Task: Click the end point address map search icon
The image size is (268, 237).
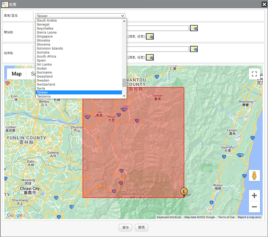Action: point(194,49)
